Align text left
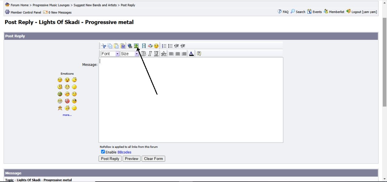387x182 pixels. tap(171, 54)
